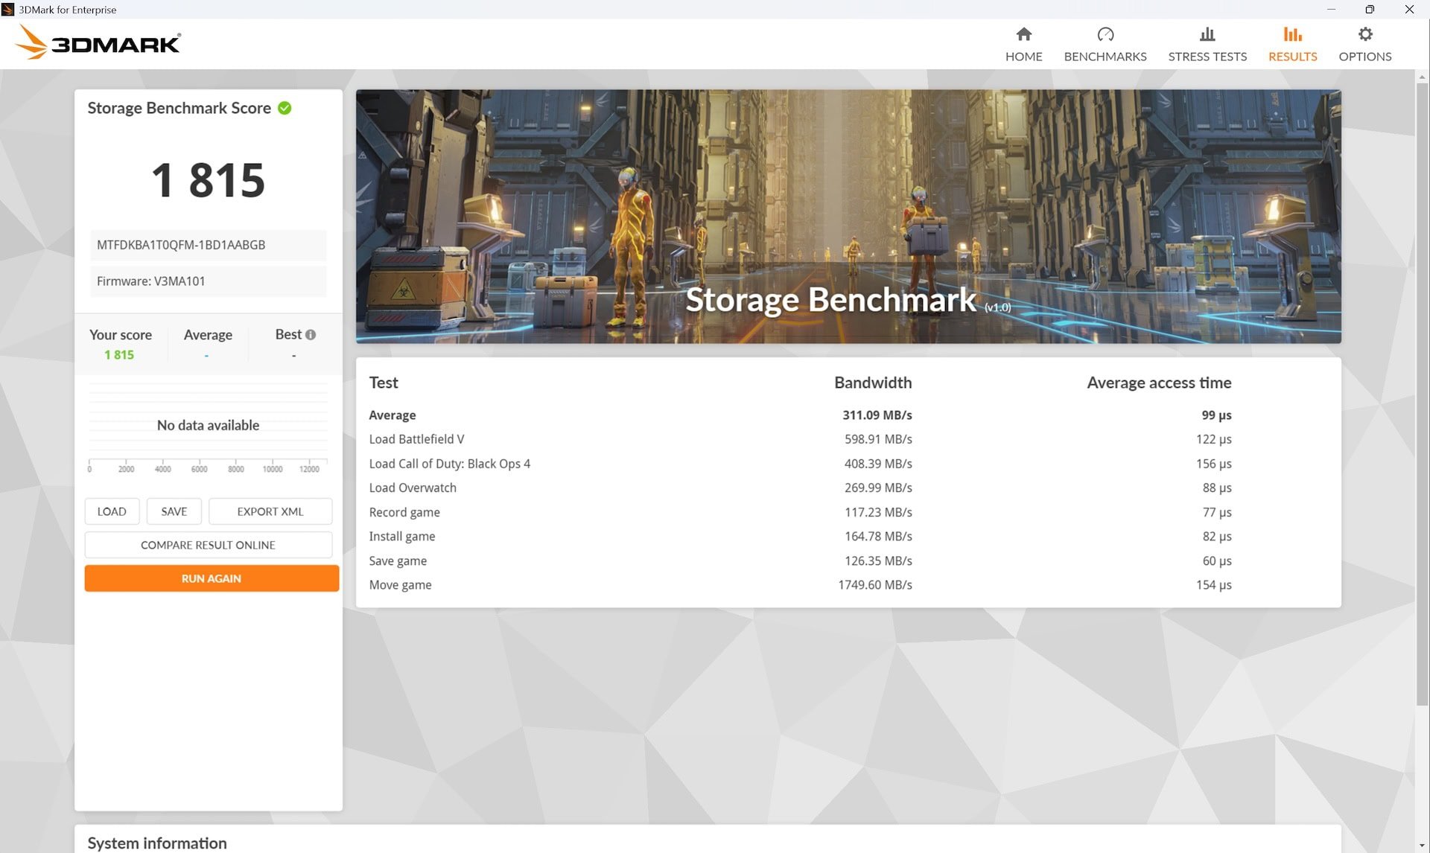Viewport: 1430px width, 853px height.
Task: Click the vertical scrollbar thumb
Action: click(x=1422, y=394)
